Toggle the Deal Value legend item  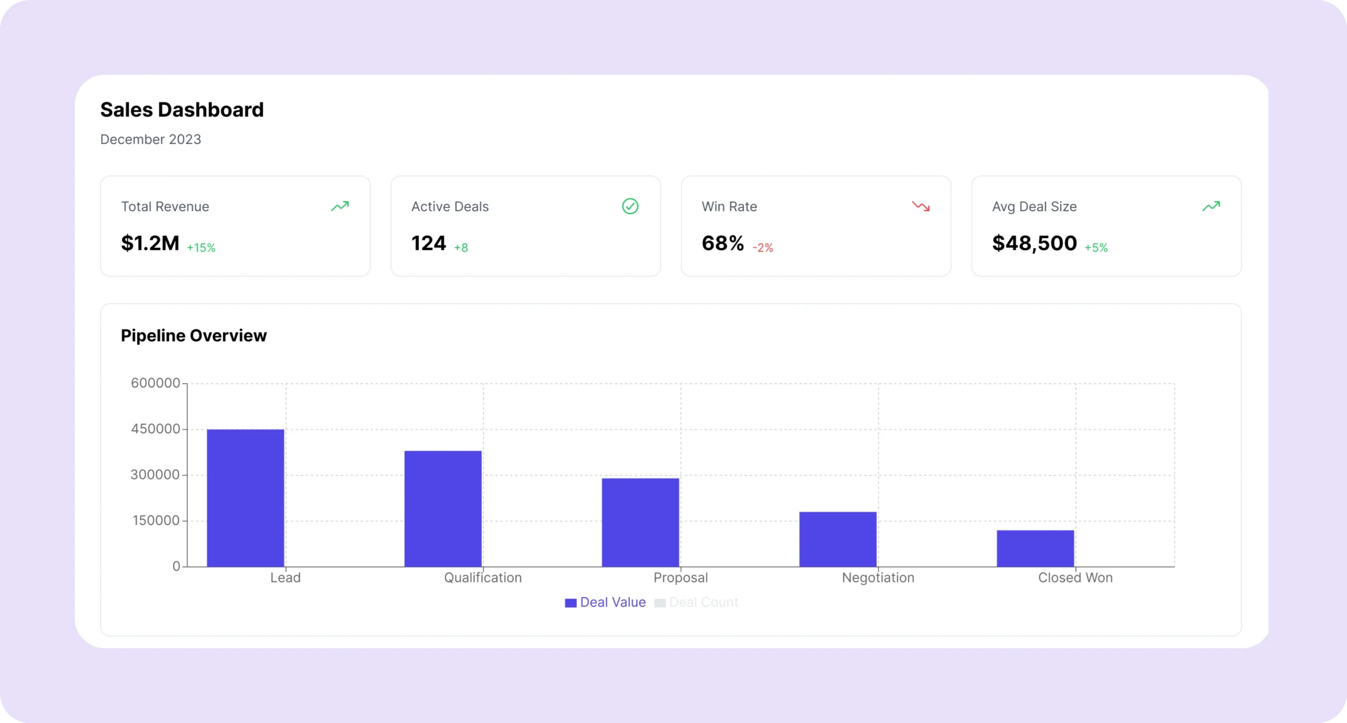pos(612,603)
